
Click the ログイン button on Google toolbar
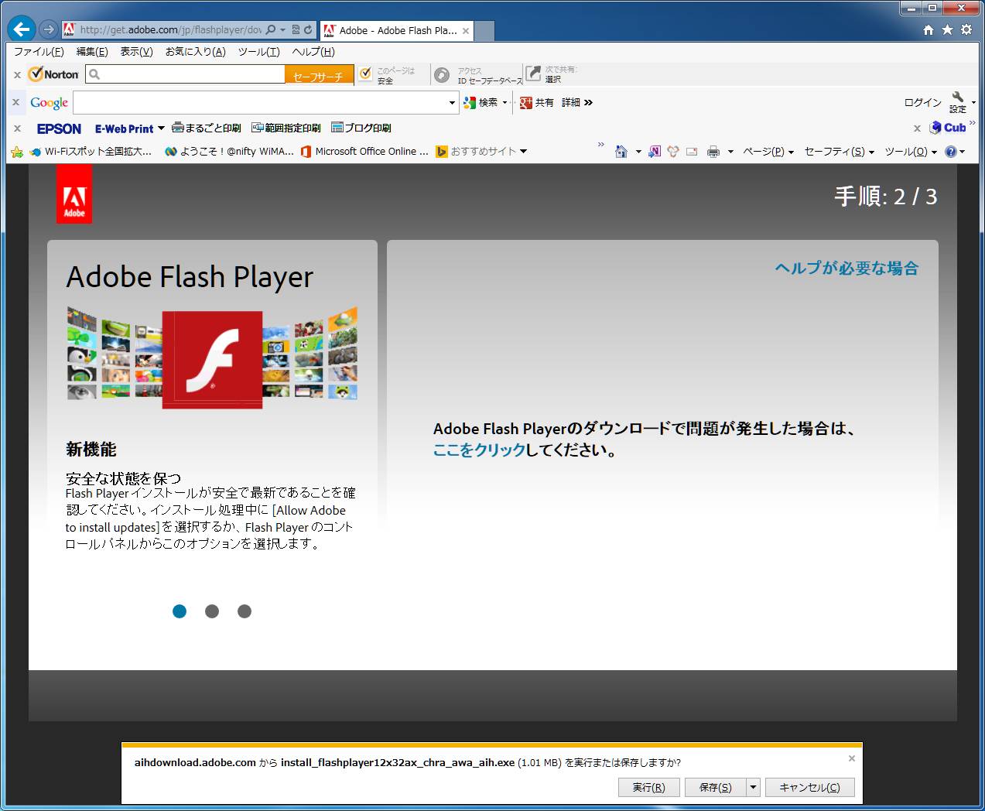[x=922, y=102]
